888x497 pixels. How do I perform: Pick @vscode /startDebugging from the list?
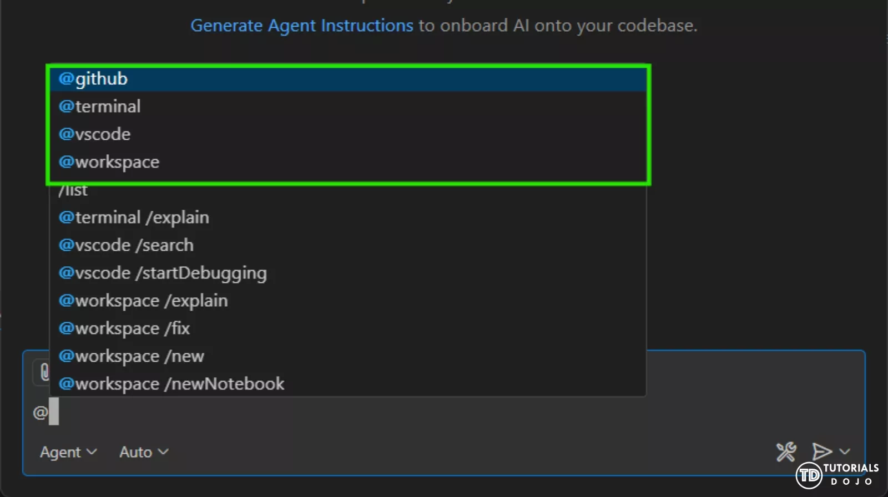tap(163, 273)
